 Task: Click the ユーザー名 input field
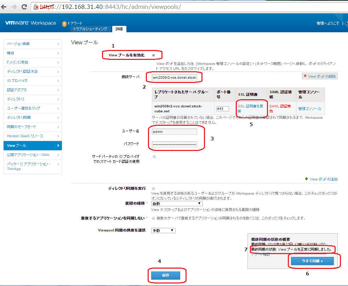[174, 131]
